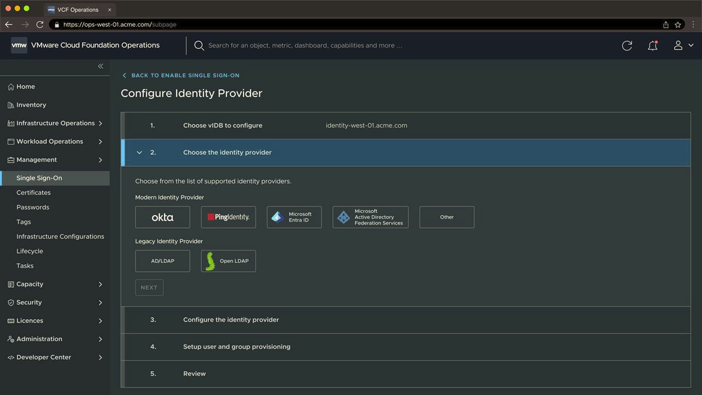
Task: Expand Developer Center chevron
Action: tap(100, 357)
